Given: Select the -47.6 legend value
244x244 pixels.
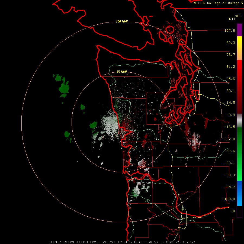Looking at the screenshot, I should [230, 151].
